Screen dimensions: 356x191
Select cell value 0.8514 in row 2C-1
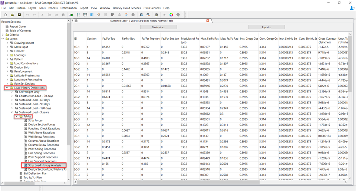(x=106, y=92)
